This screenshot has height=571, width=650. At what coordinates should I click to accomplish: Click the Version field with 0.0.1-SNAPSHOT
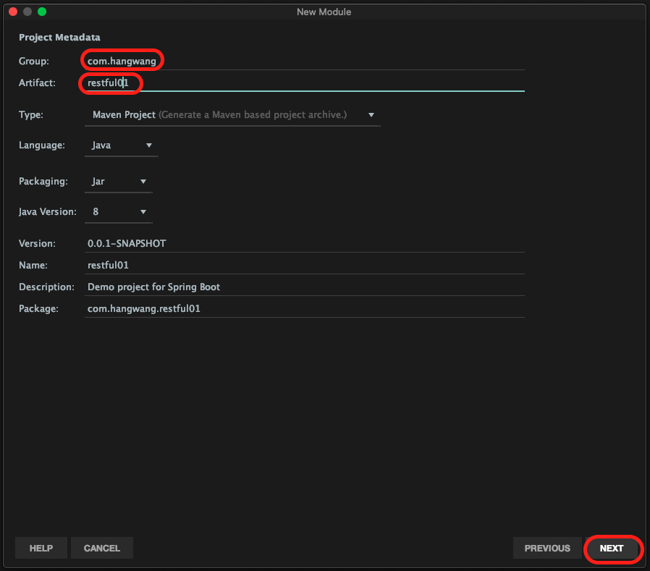pos(304,243)
